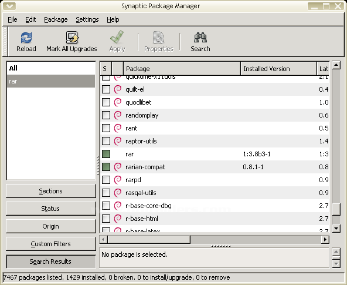Screen dimensions: 347x285
Task: Mark the raptor-utils status checkbox
Action: [x=106, y=141]
